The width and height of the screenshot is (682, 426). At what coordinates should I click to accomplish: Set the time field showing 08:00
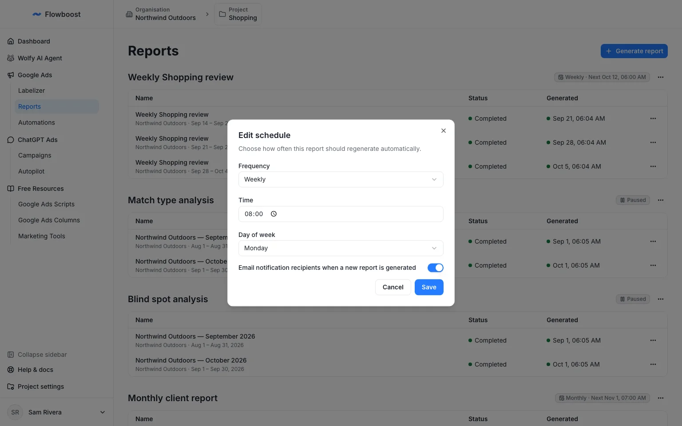(341, 214)
